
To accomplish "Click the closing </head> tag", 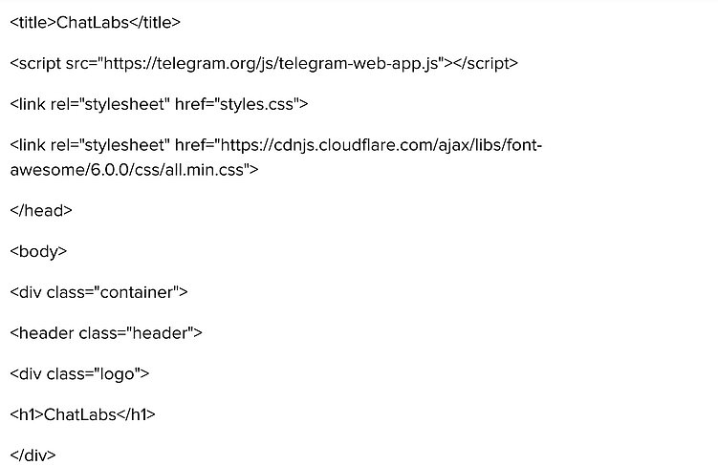I will coord(41,211).
